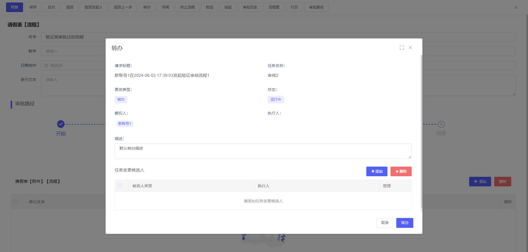The image size is (528, 252).
Task: Tick the checkbox next to 单行文本 header
Action: click(16, 202)
